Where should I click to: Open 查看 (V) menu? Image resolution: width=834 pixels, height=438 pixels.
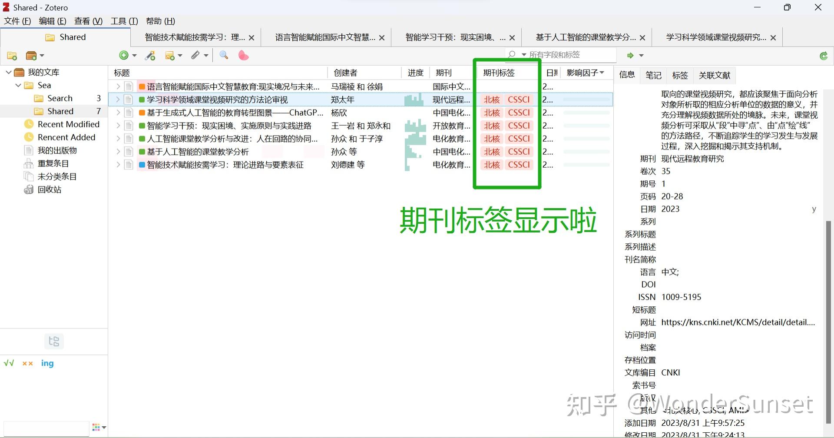88,21
